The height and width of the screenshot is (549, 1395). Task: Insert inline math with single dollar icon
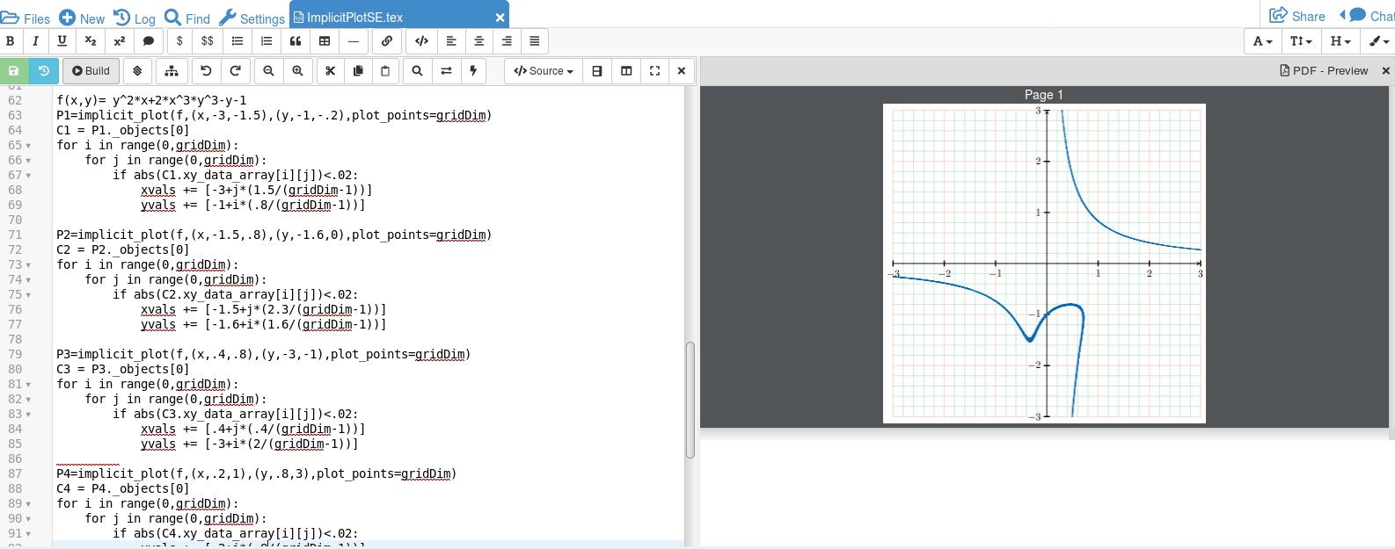(179, 40)
